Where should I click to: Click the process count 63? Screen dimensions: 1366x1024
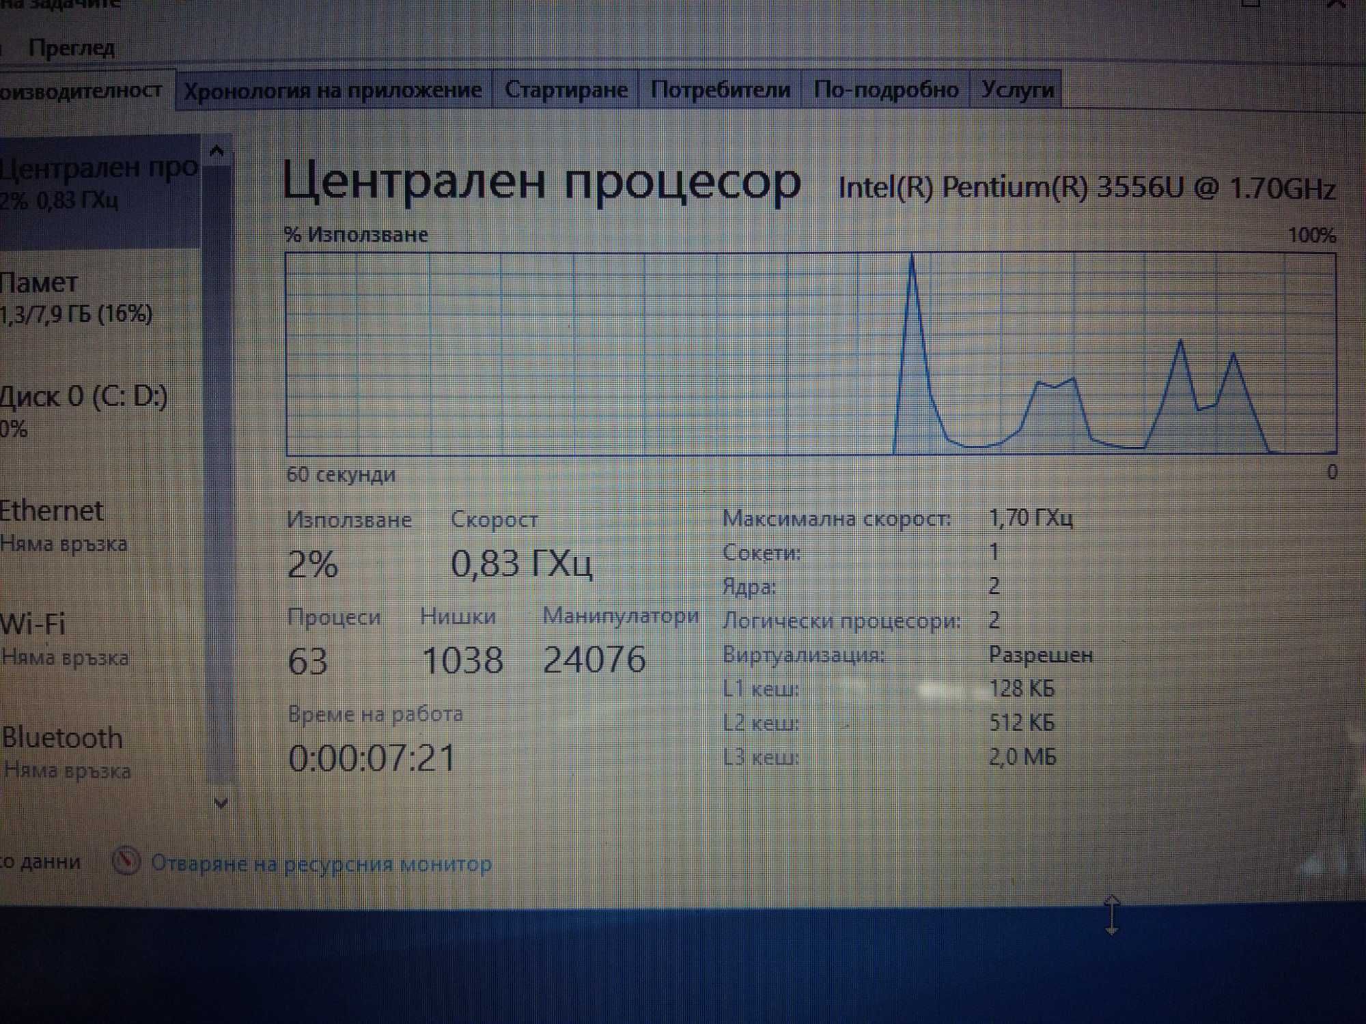click(308, 661)
